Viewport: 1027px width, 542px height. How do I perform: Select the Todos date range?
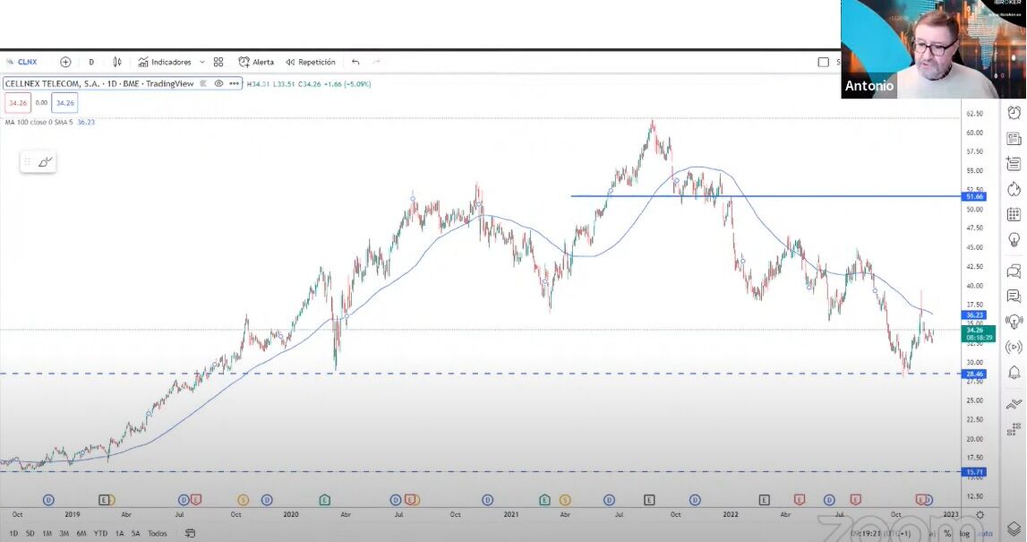tap(158, 533)
